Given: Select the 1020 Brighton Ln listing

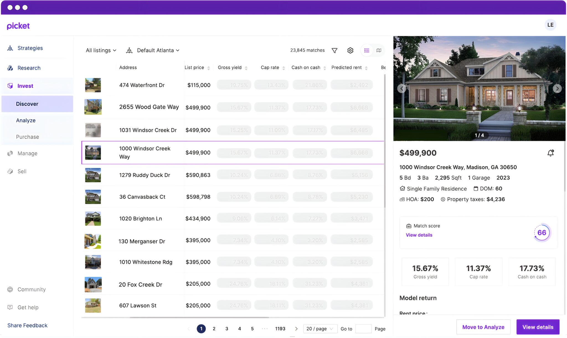Looking at the screenshot, I should pyautogui.click(x=233, y=219).
